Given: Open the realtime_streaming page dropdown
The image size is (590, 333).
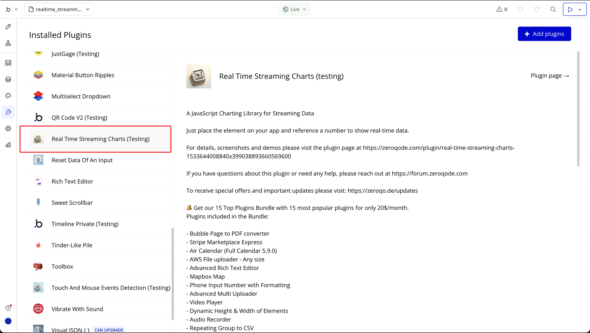Looking at the screenshot, I should 59,9.
